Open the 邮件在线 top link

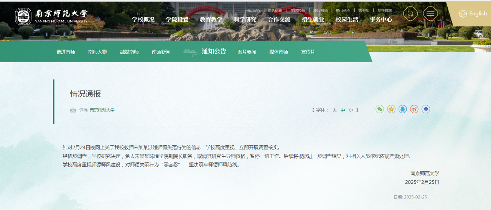click(385, 10)
